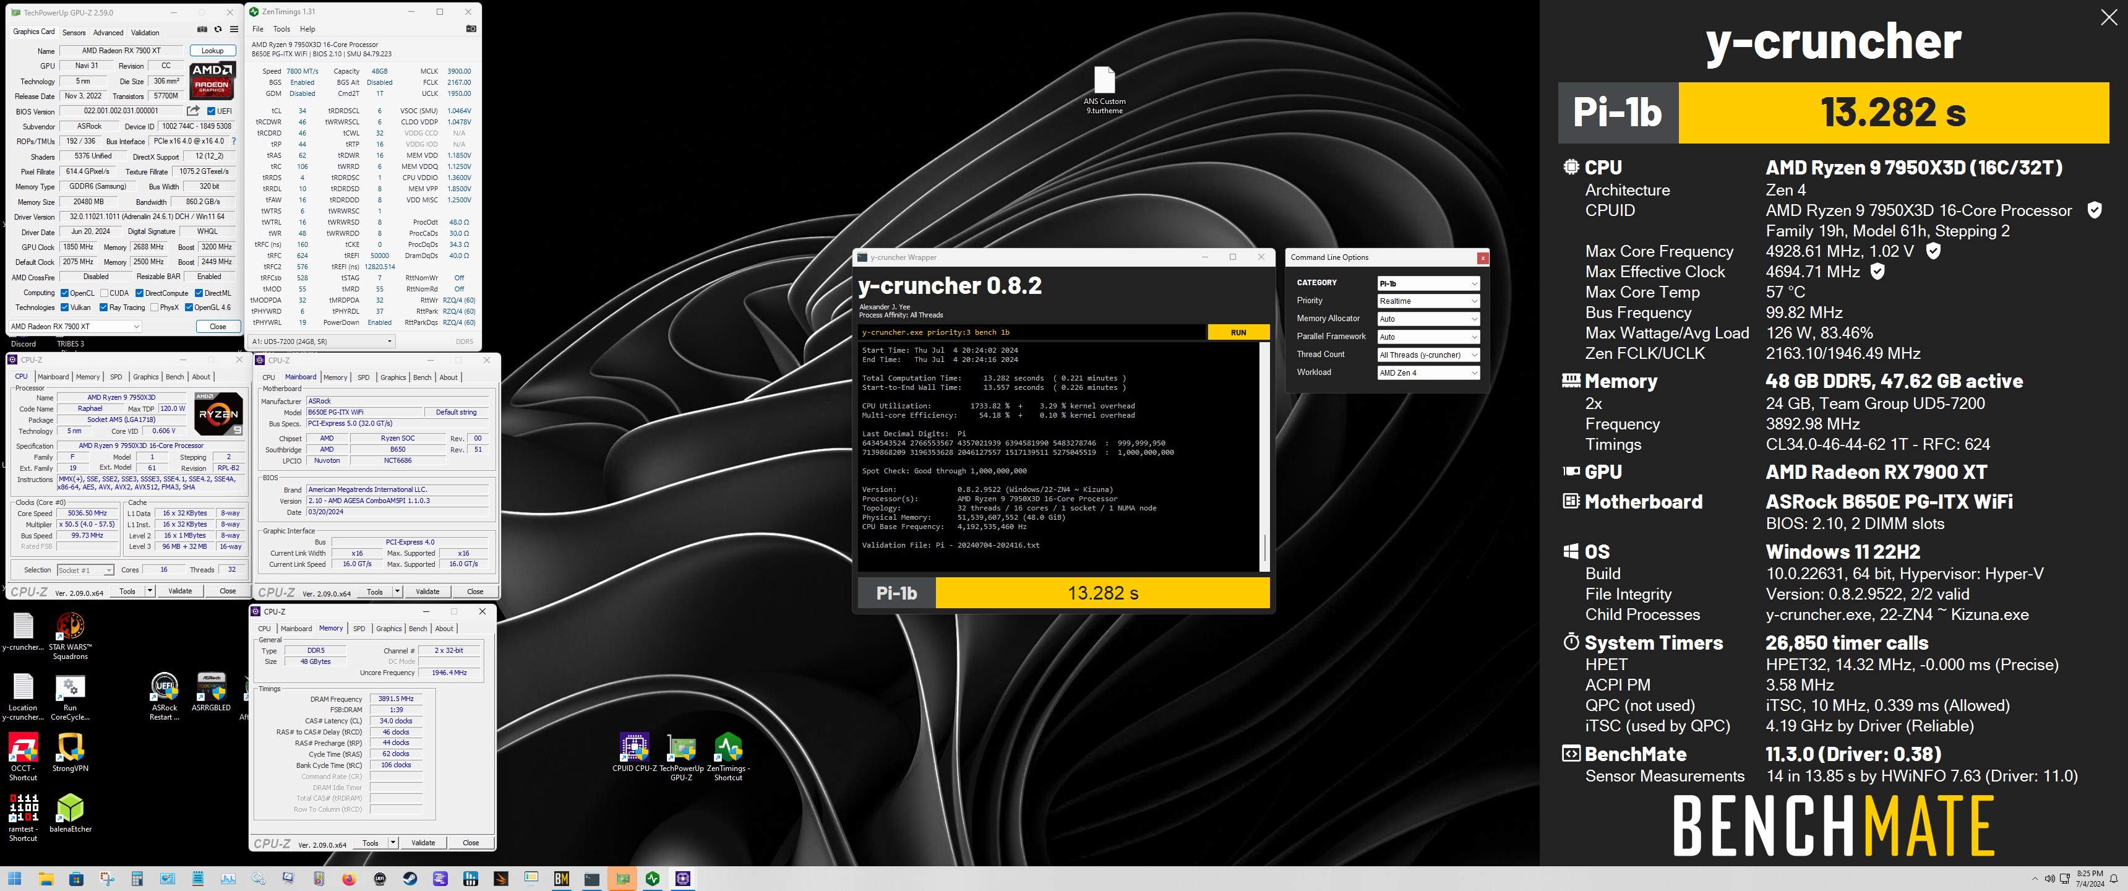
Task: Open the Thread Count dropdown
Action: coord(1428,355)
